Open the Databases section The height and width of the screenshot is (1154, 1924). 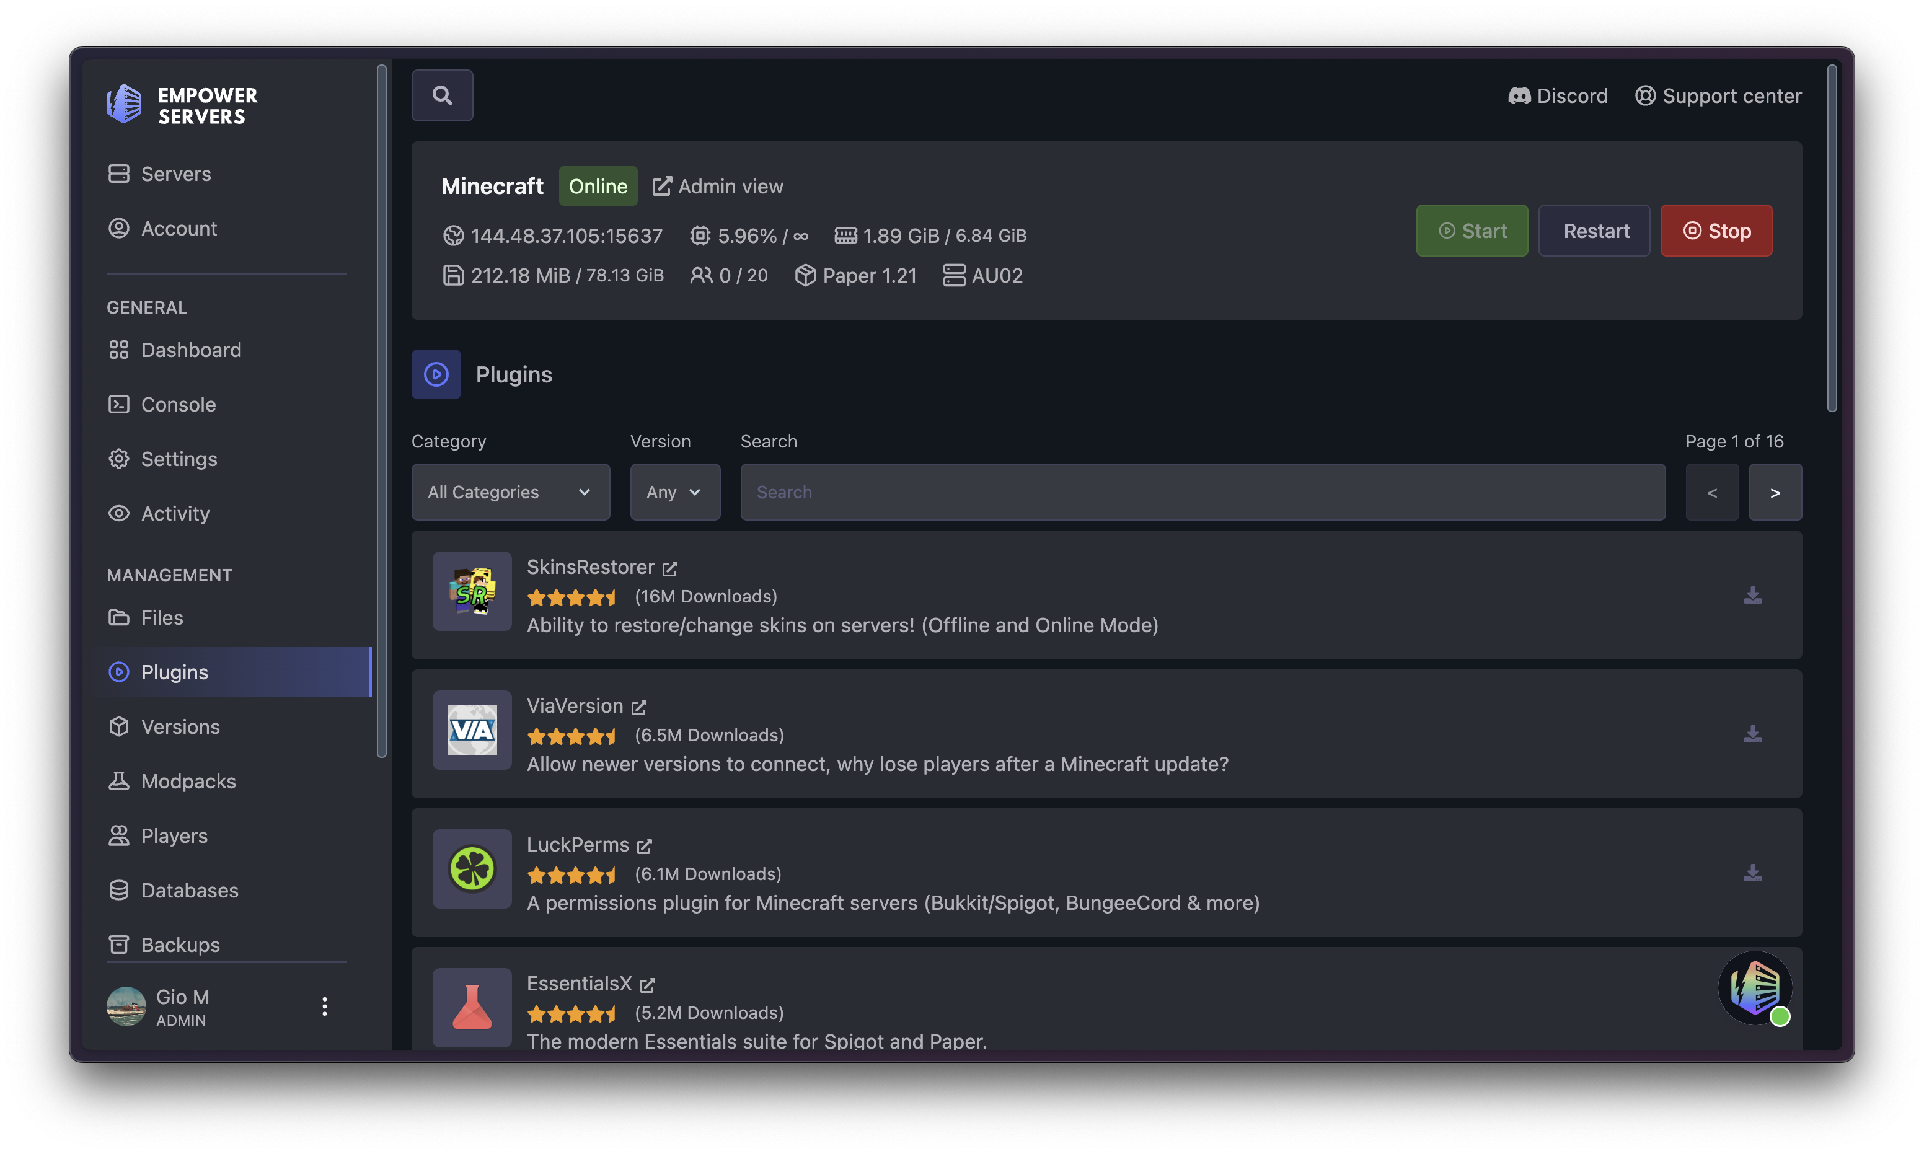pyautogui.click(x=190, y=889)
